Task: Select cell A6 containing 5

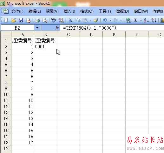Action: 23,70
